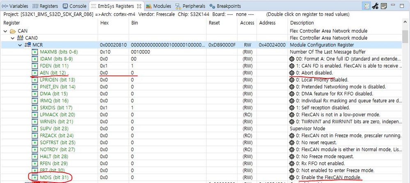Click the first view toolbar tree icon
The width and height of the screenshot is (410, 183).
click(366, 6)
